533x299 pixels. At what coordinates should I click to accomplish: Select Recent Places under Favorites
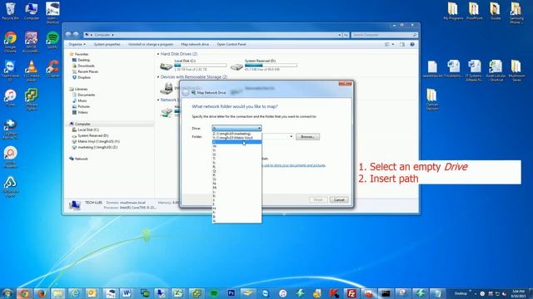click(x=87, y=71)
